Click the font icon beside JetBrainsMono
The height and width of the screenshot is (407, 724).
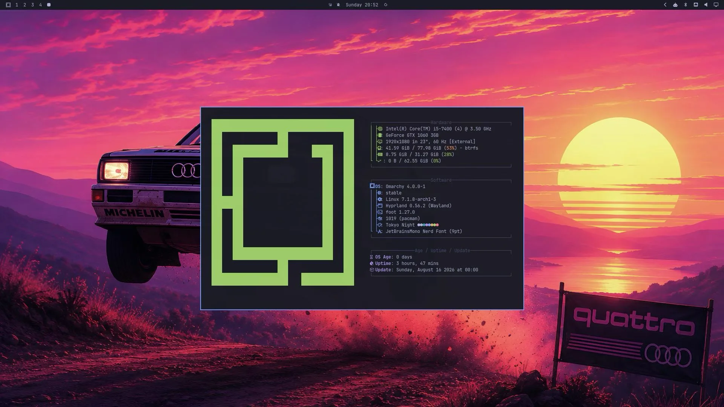click(x=380, y=231)
